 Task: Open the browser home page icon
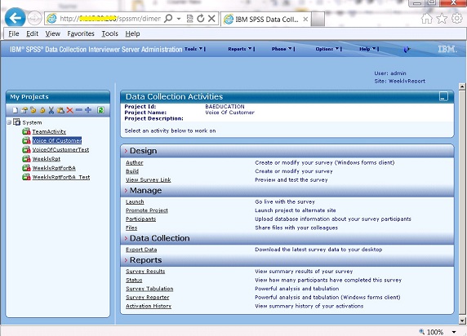pos(426,19)
